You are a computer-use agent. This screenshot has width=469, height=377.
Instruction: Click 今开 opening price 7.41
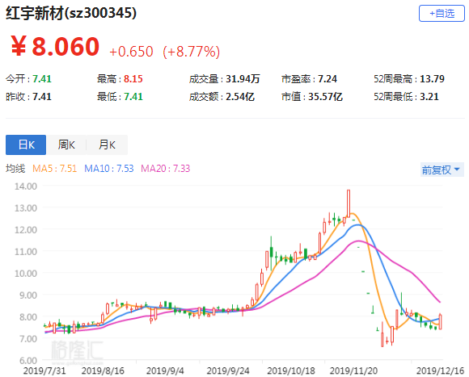(x=42, y=79)
